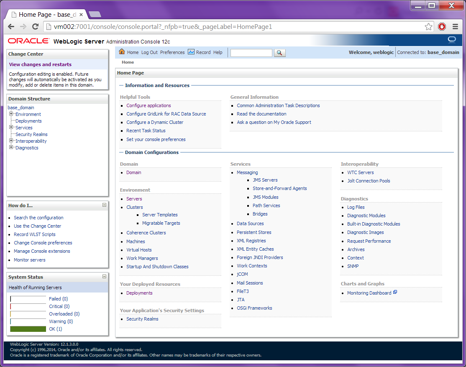Open WTC Servers link
This screenshot has height=367, width=466.
361,172
